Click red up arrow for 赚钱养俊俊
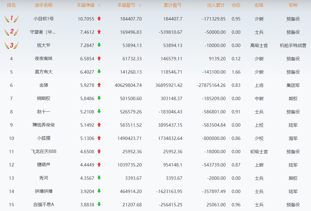This screenshot has width=311, height=211. click(99, 125)
